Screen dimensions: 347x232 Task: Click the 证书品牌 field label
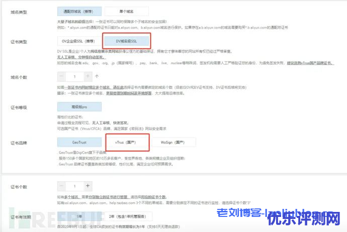pos(19,143)
